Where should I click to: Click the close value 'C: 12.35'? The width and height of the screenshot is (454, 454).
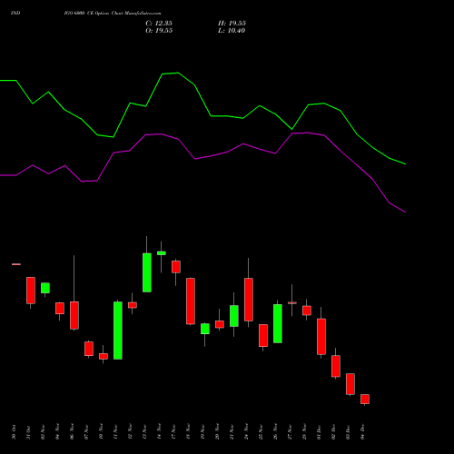pyautogui.click(x=159, y=24)
